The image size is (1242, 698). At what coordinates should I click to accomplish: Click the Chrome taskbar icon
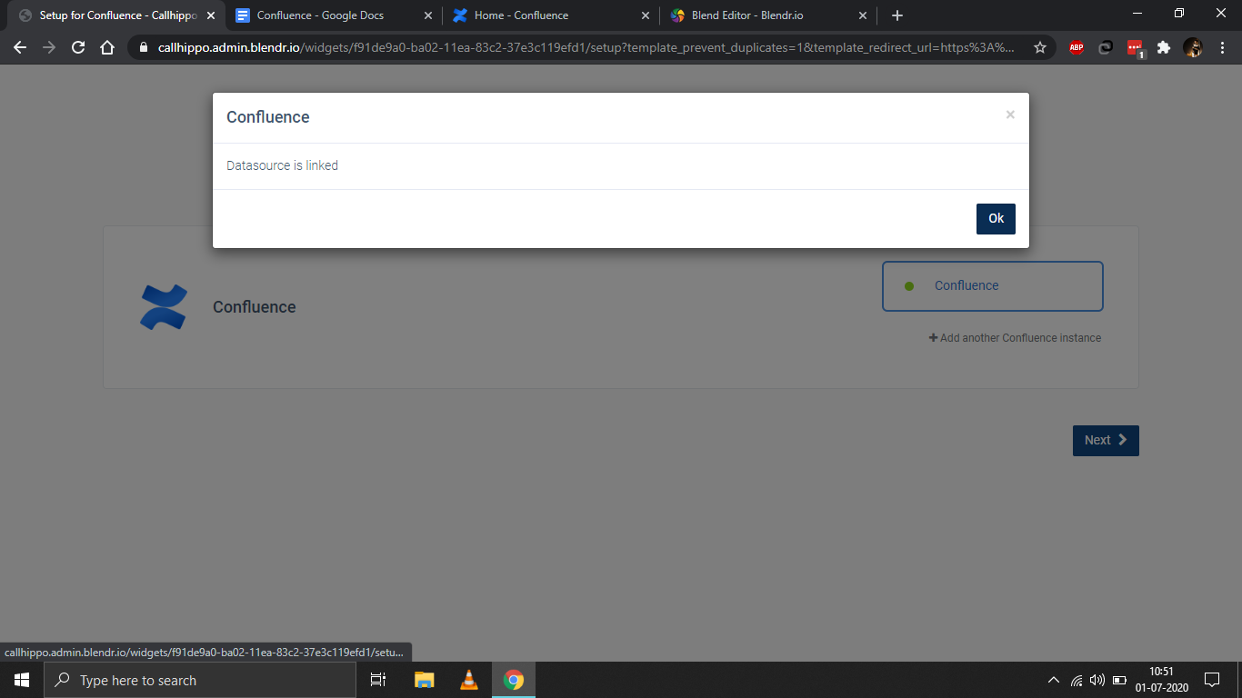pyautogui.click(x=514, y=680)
